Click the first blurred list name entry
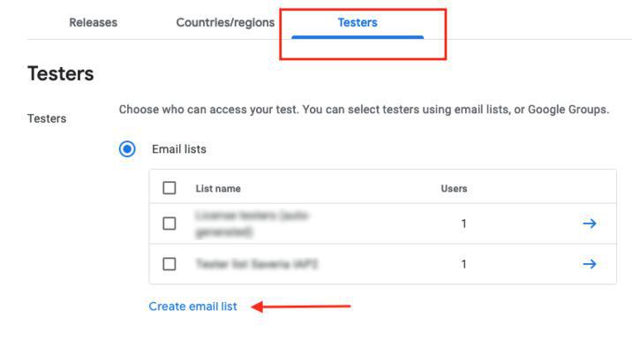This screenshot has width=632, height=341. [x=252, y=224]
